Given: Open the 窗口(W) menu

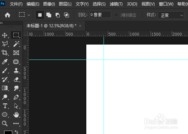Looking at the screenshot, I should (x=166, y=4).
